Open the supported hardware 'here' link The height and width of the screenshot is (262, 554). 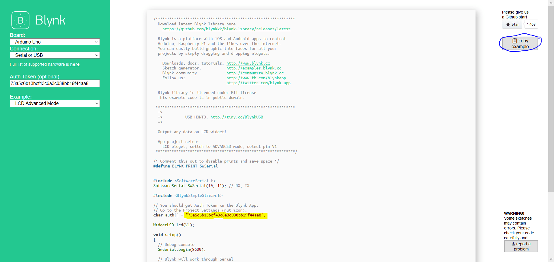point(75,64)
